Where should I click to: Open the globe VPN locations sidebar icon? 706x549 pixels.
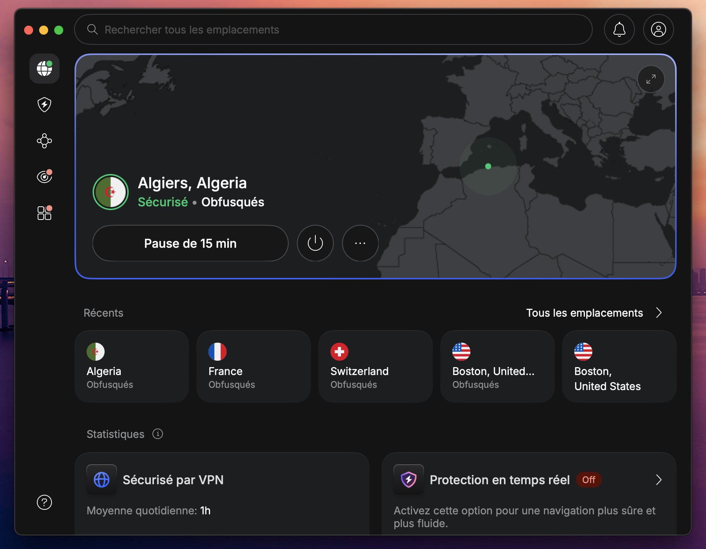(x=44, y=69)
